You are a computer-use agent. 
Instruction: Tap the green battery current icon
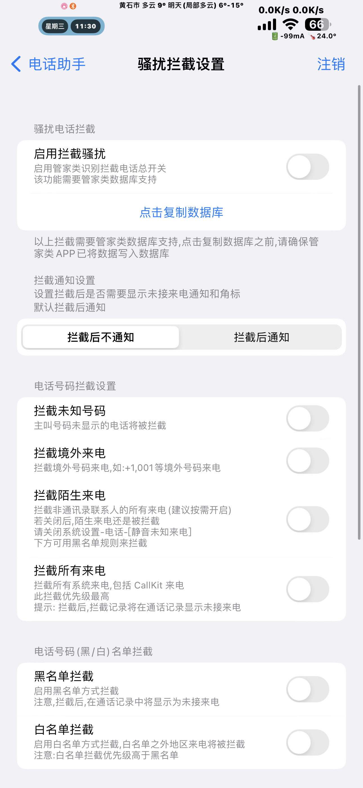[275, 36]
